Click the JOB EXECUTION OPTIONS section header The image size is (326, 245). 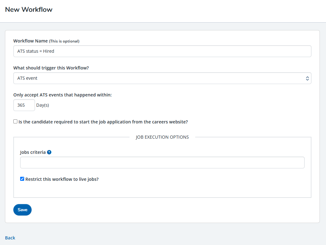tap(162, 137)
